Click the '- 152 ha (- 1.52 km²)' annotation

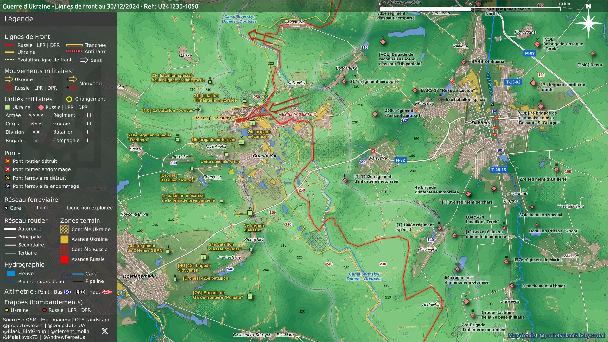[212, 118]
